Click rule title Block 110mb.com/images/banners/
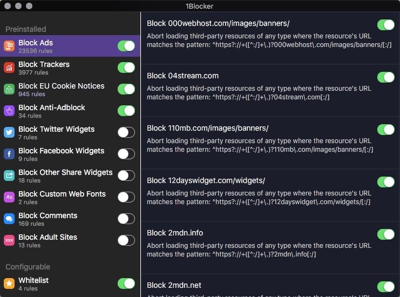This screenshot has width=400, height=297. [x=208, y=128]
